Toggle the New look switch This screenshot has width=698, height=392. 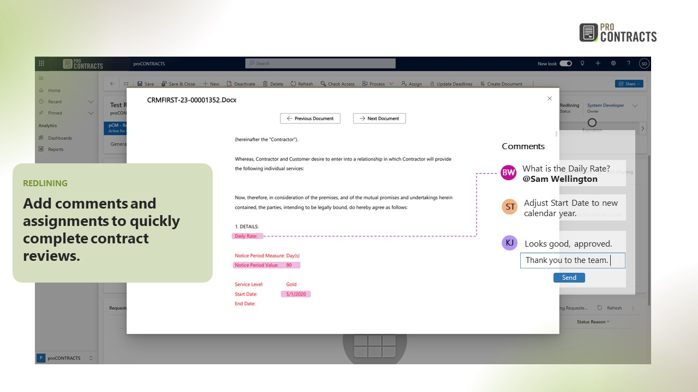(565, 64)
